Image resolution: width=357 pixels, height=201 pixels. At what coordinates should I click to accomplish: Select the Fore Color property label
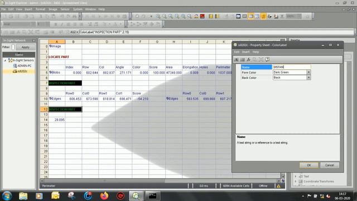click(x=257, y=72)
